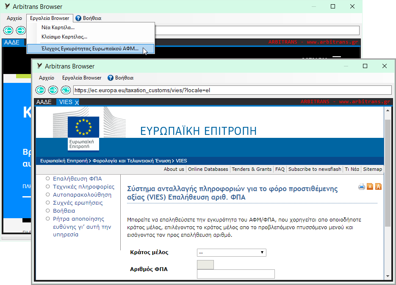Image resolution: width=396 pixels, height=285 pixels.
Task: Click the print icon on the VIES page
Action: 361,186
